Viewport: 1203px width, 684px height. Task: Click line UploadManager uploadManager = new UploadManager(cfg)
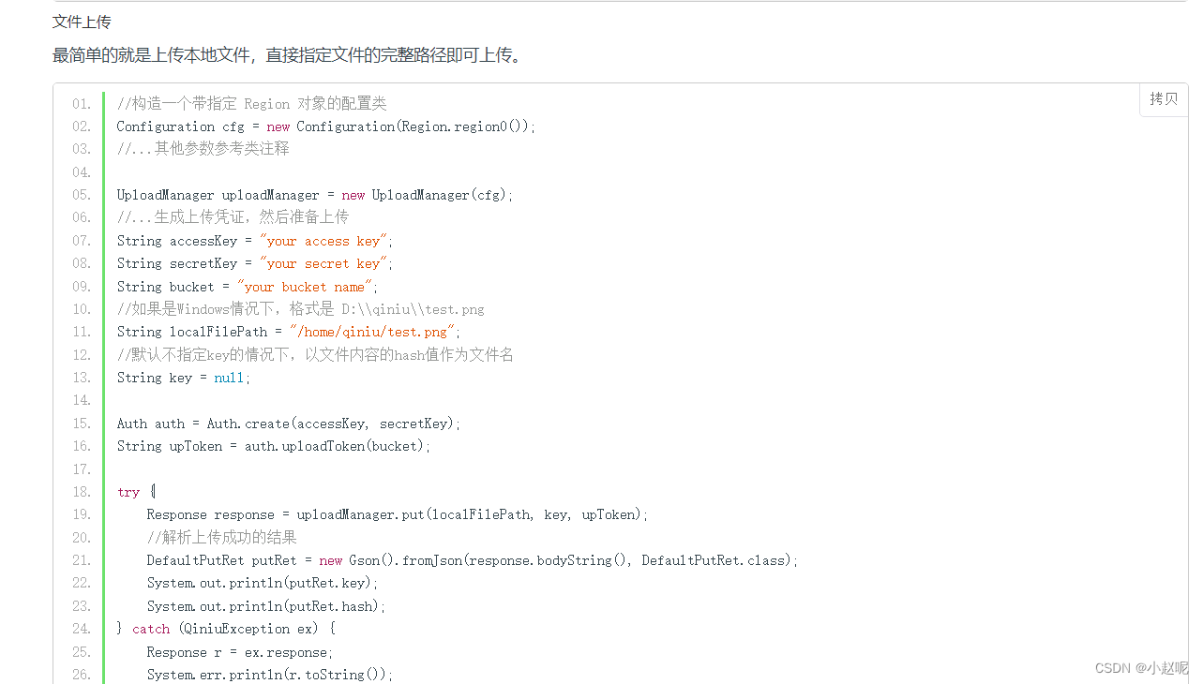(x=315, y=195)
